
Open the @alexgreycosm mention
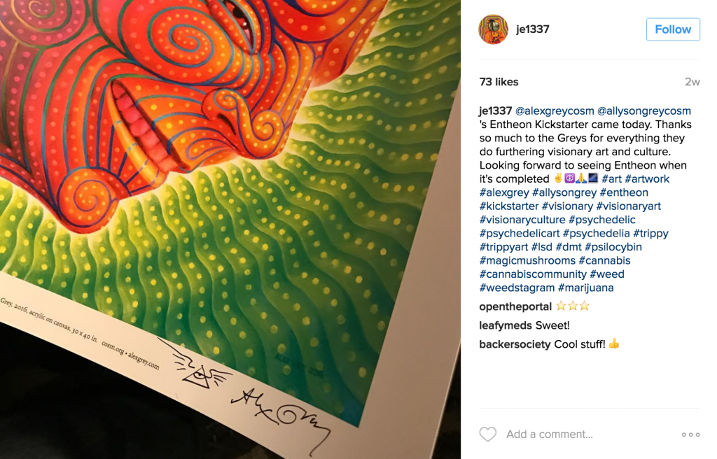(555, 111)
